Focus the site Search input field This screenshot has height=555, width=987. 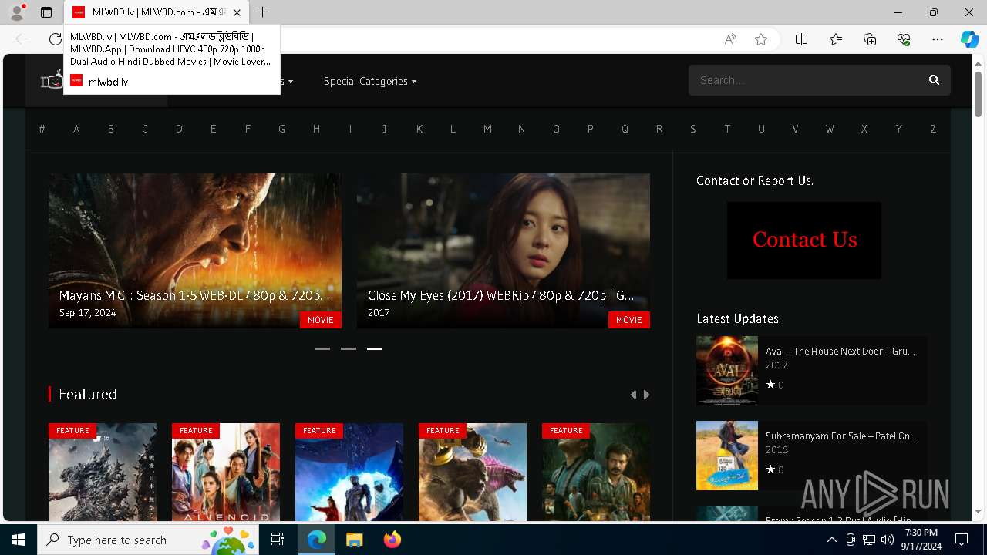(806, 80)
